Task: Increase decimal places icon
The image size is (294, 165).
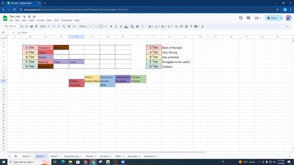Action: [x=69, y=27]
